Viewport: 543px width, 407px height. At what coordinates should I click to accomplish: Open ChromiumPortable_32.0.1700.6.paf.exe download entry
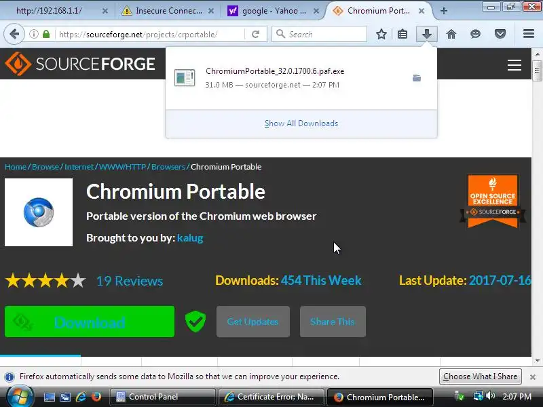301,78
